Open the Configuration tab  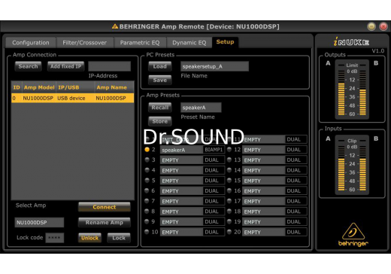31,43
